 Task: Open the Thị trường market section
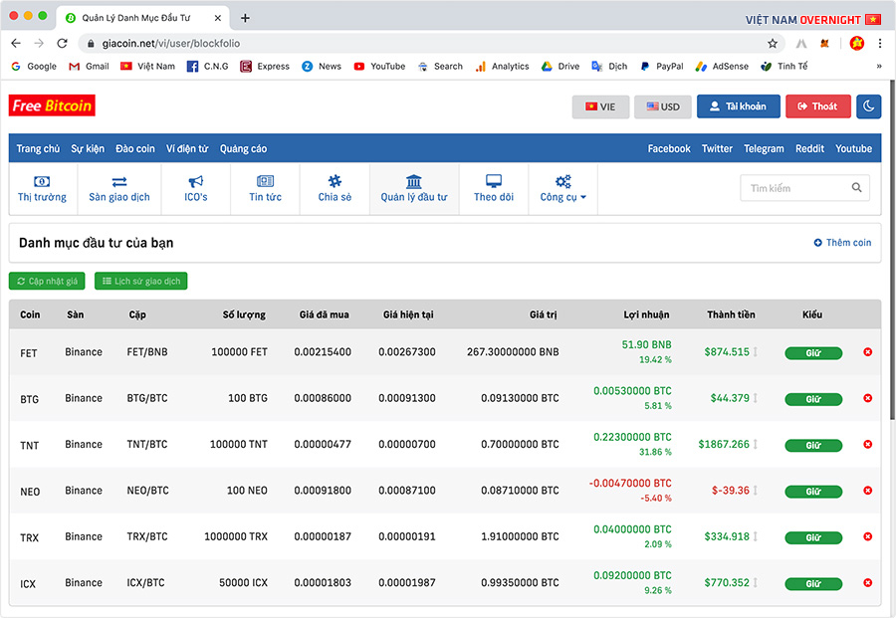(42, 188)
